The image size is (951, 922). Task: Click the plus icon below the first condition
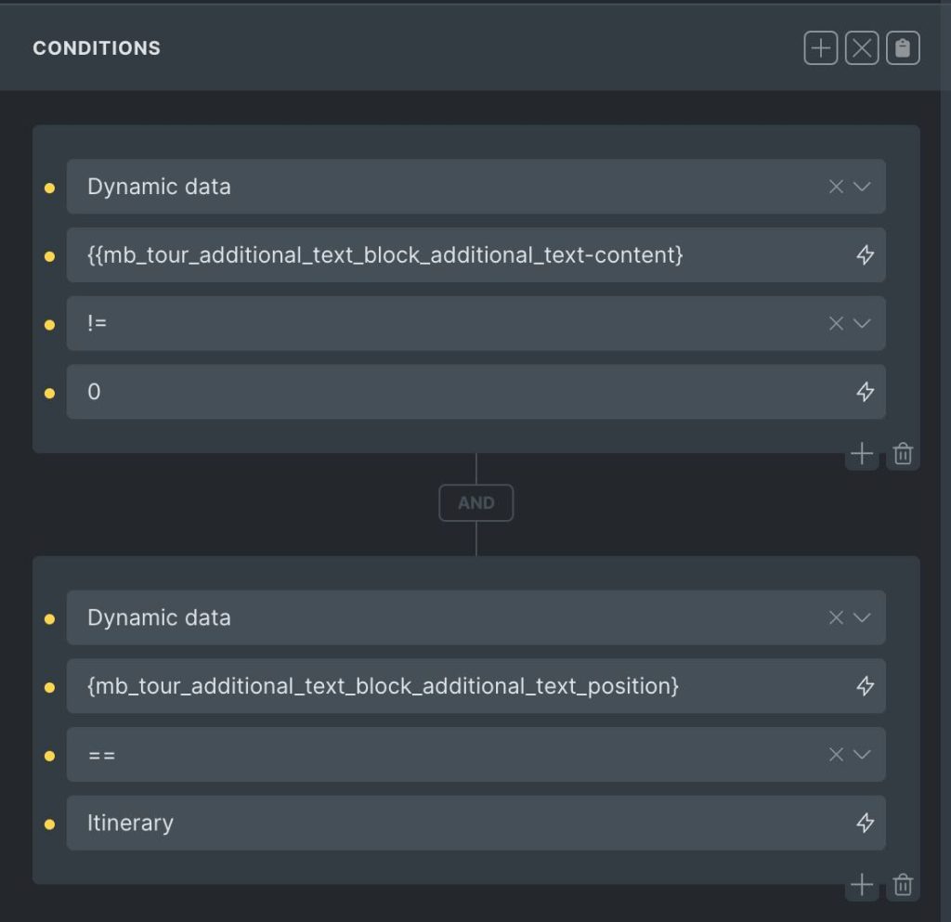(x=862, y=454)
